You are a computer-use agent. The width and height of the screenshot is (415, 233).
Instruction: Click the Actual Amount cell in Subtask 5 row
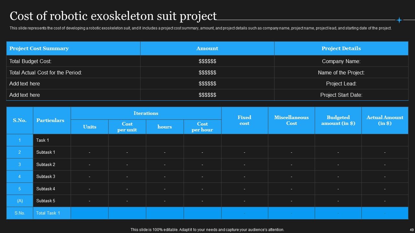click(385, 201)
